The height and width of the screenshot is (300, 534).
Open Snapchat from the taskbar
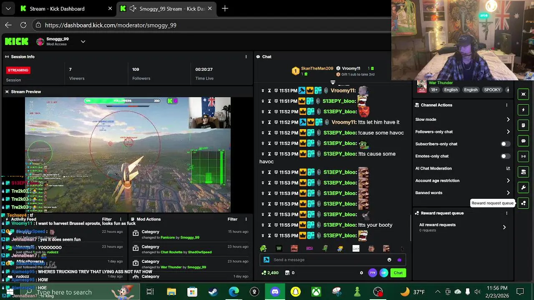pos(296,292)
